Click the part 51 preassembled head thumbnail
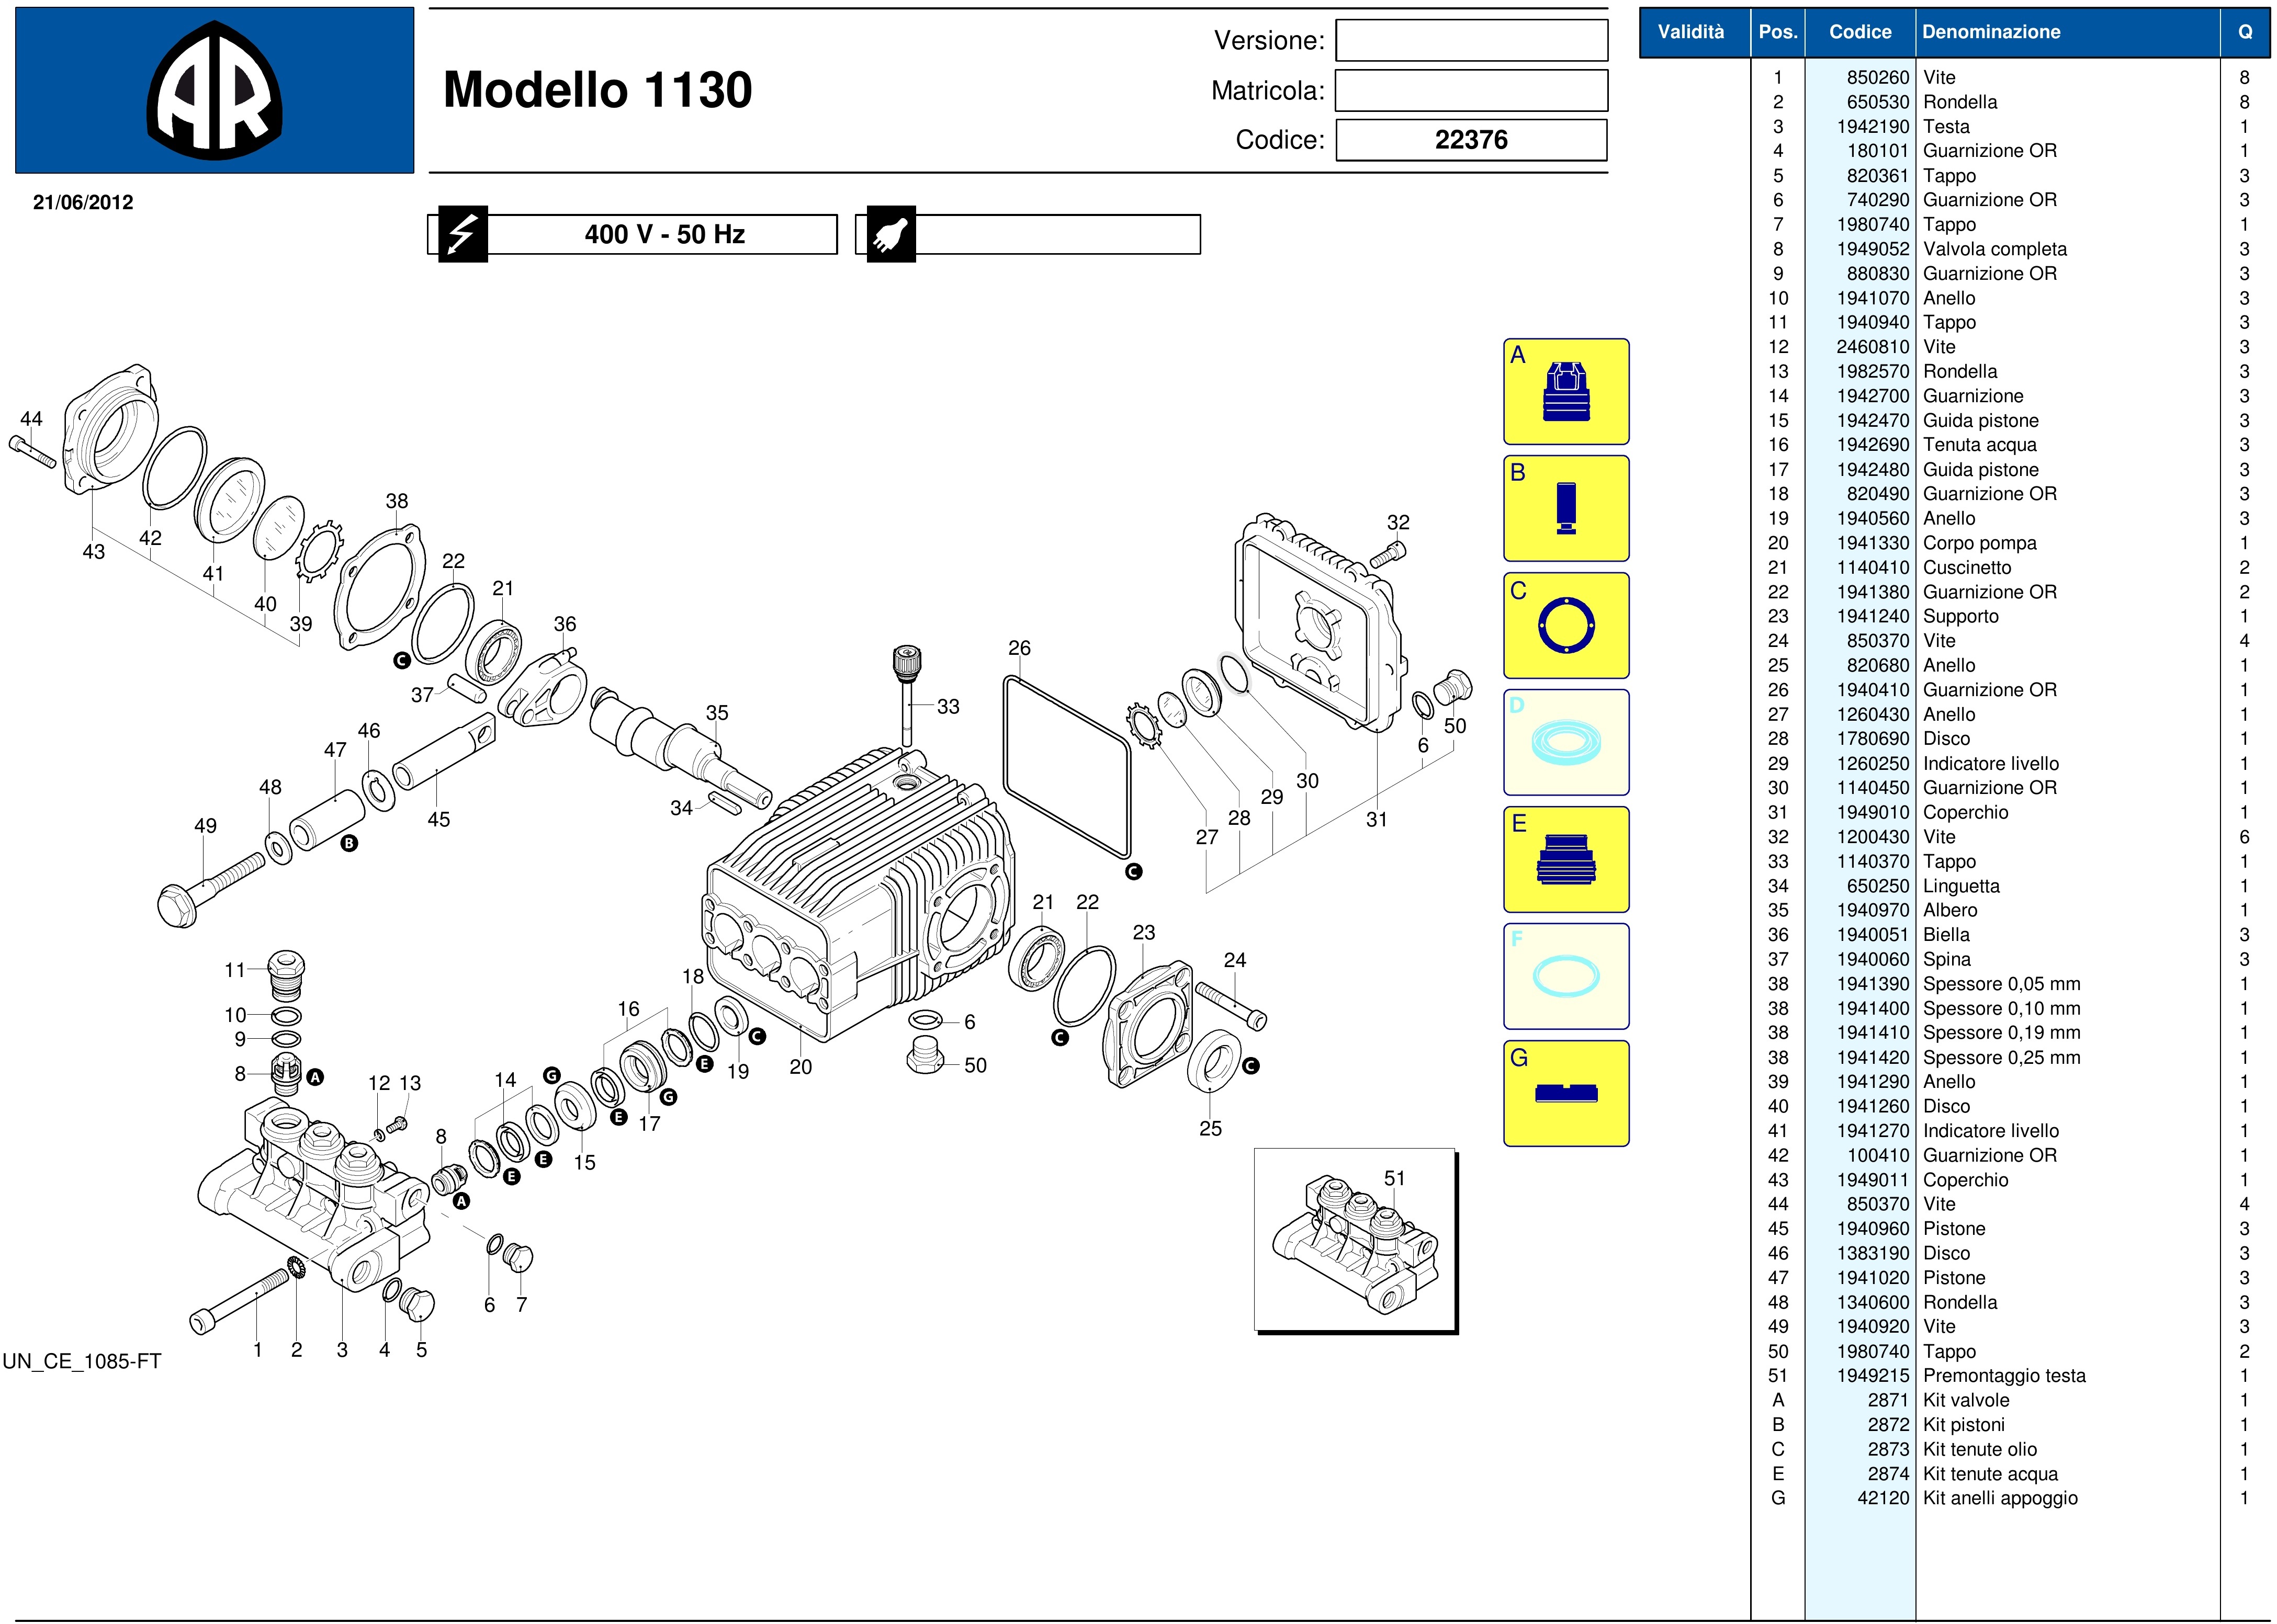Image resolution: width=2277 pixels, height=1624 pixels. [1355, 1240]
